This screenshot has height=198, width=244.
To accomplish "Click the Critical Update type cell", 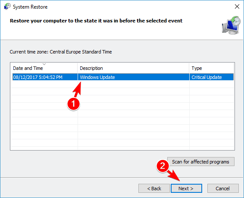I will coord(206,77).
